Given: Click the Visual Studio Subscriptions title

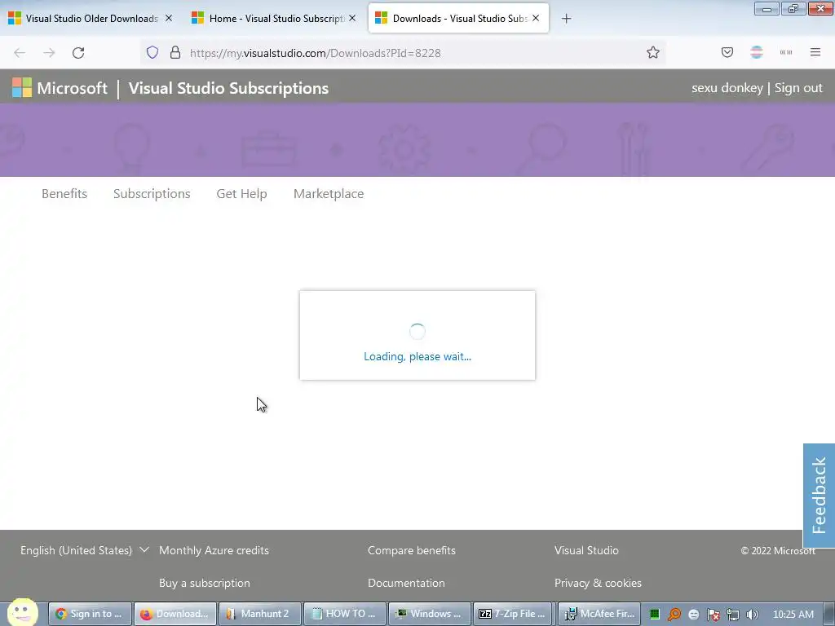Looking at the screenshot, I should pyautogui.click(x=228, y=88).
